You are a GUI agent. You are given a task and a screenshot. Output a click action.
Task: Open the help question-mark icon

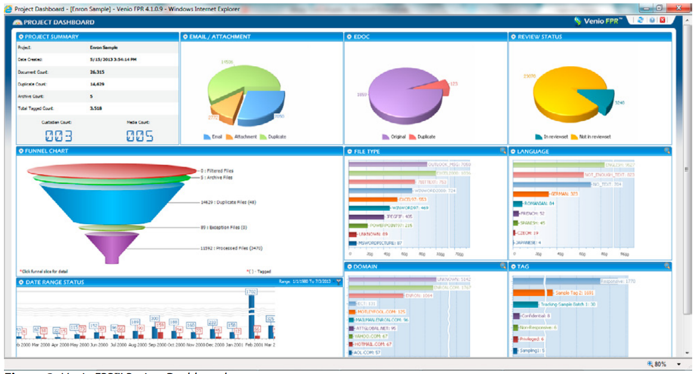652,20
